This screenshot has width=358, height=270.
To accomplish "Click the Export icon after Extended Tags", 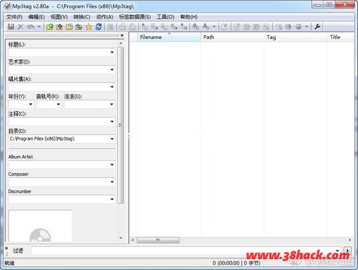I will pyautogui.click(x=237, y=27).
